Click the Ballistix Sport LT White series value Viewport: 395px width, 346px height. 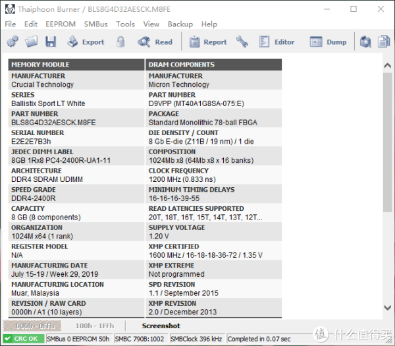(48, 103)
